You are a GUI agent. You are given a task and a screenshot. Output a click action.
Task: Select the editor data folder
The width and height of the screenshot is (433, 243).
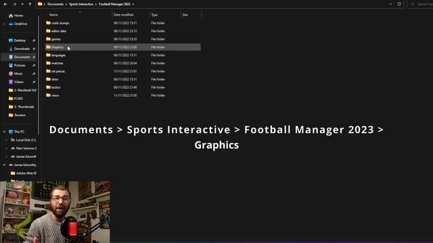click(123, 31)
